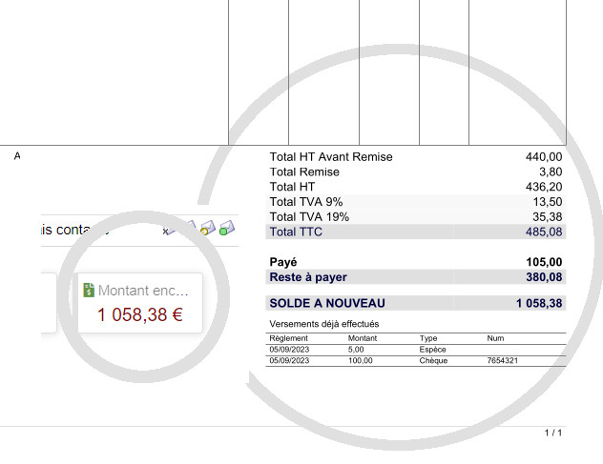The width and height of the screenshot is (603, 464).
Task: Select the 05/09/2023 date in the Espèce row
Action: pos(289,350)
